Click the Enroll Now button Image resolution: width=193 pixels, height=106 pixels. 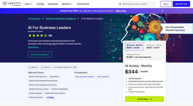(144, 99)
